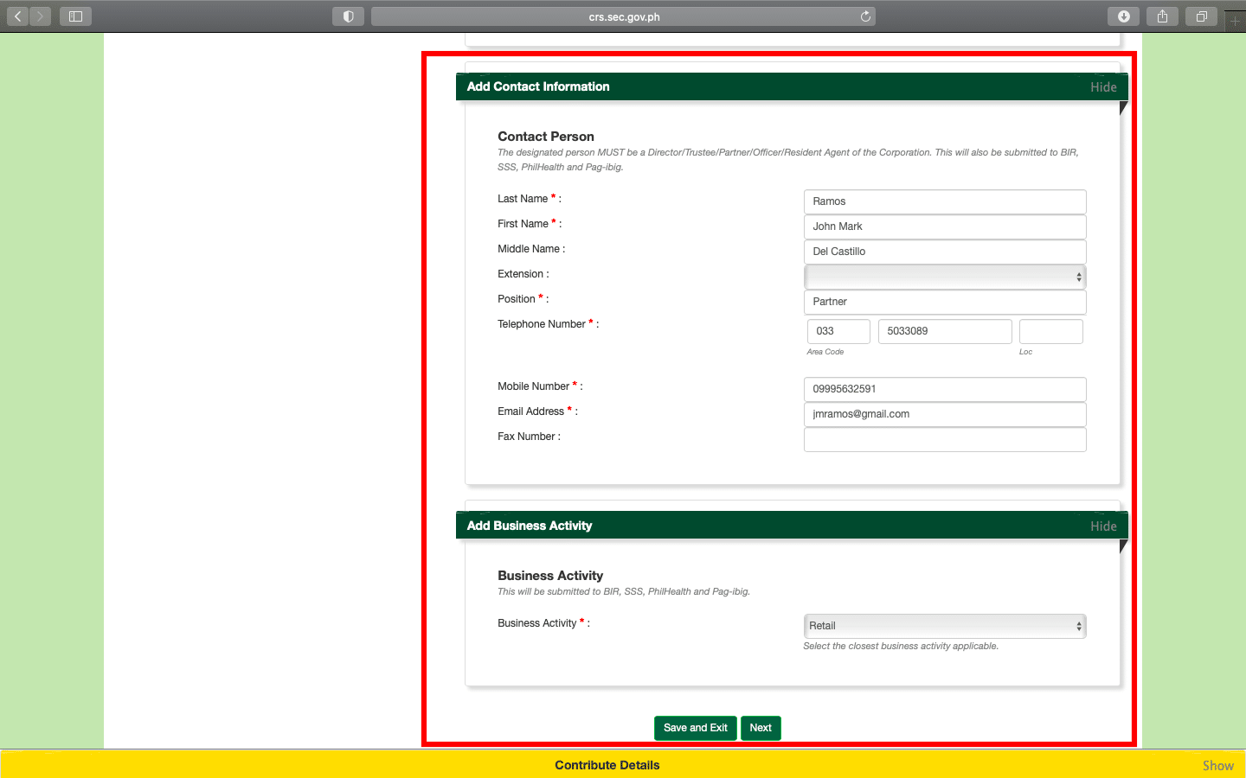1246x778 pixels.
Task: Show the Contribute Details panel
Action: 1217,766
